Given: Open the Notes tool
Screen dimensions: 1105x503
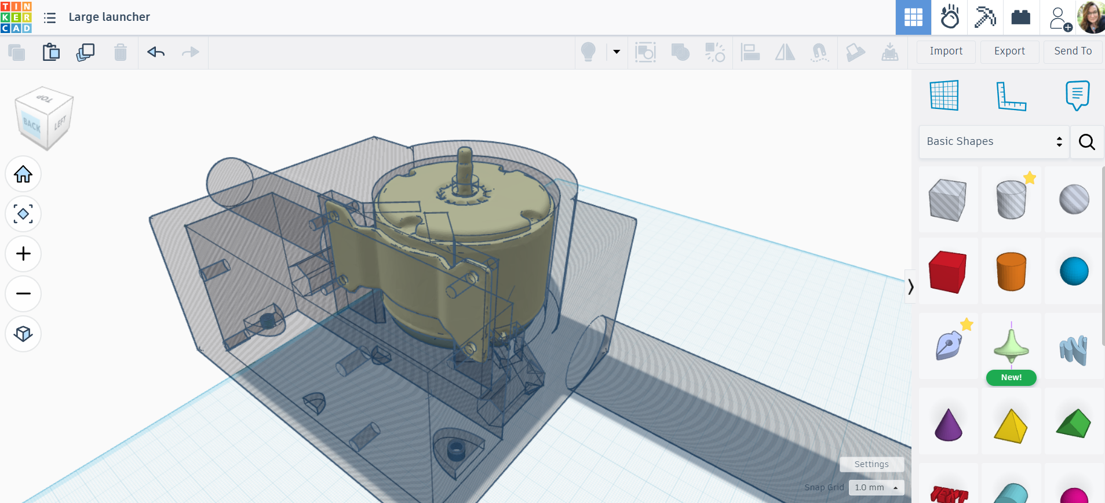Looking at the screenshot, I should [1077, 96].
